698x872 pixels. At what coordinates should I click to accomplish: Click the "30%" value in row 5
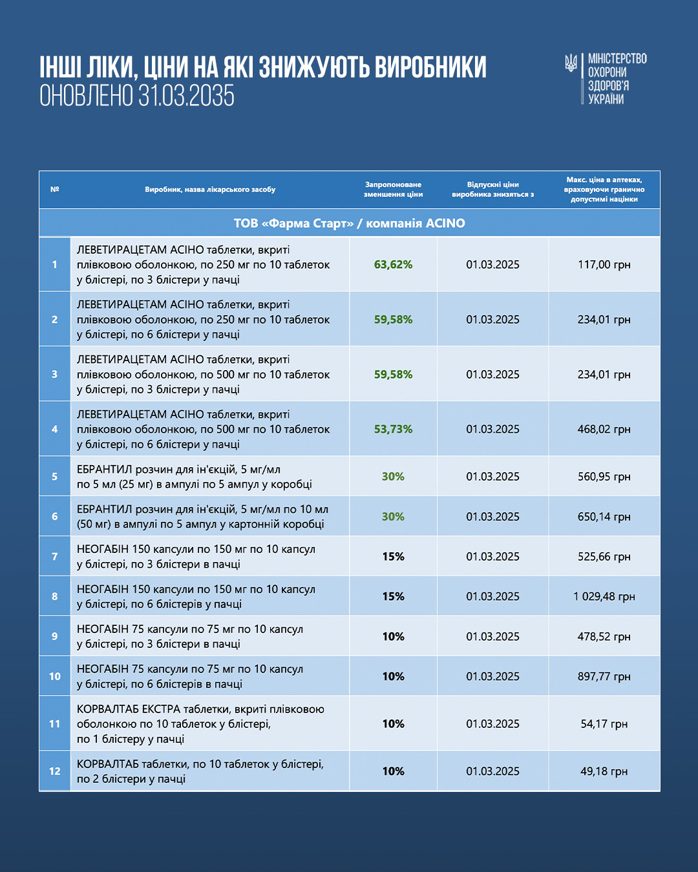tap(393, 476)
